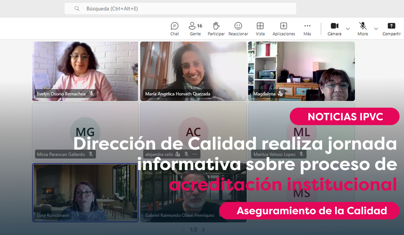Select Lucy Kunstmann's video tile
This screenshot has width=404, height=235.
point(85,192)
